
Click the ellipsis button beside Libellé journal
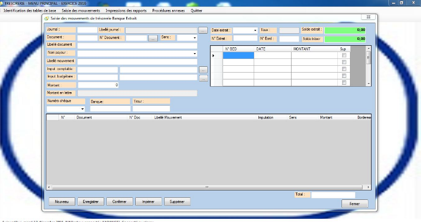click(x=203, y=31)
